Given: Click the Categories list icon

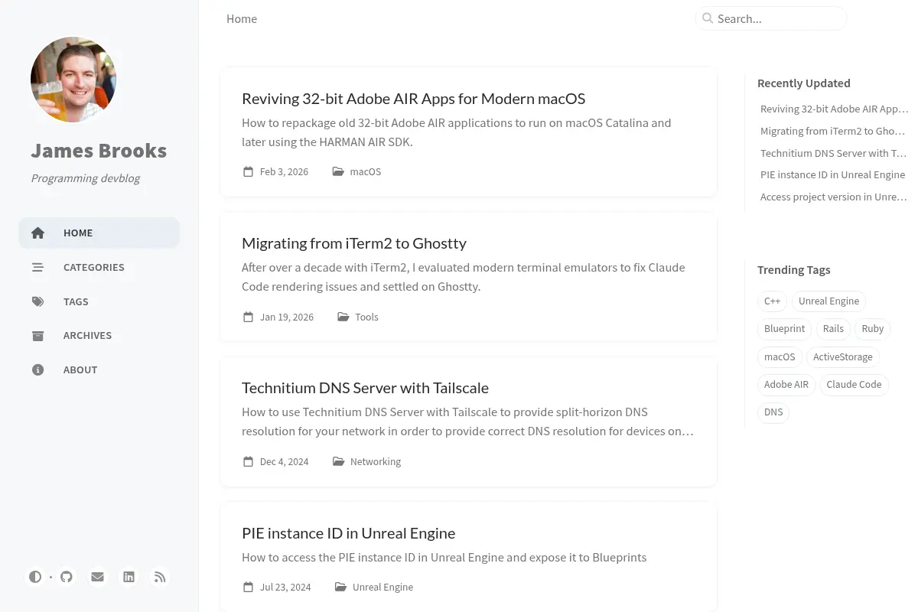Looking at the screenshot, I should 37,267.
